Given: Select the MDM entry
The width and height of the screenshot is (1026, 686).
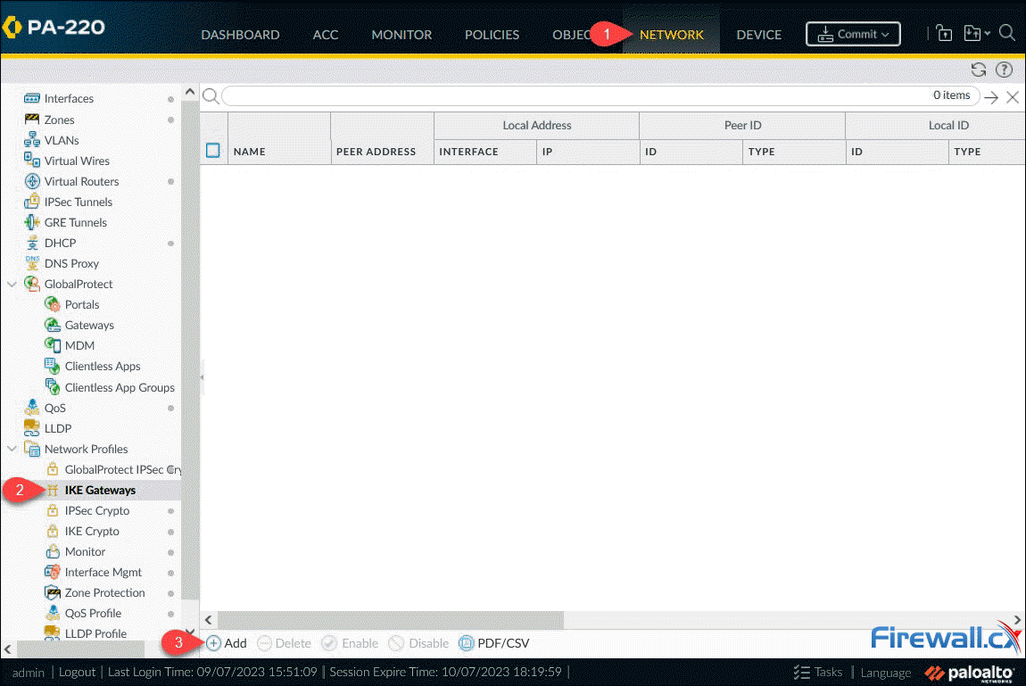Looking at the screenshot, I should pyautogui.click(x=79, y=345).
